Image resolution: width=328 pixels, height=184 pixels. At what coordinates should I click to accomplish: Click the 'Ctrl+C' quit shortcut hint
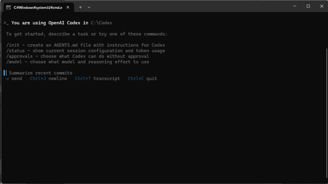pyautogui.click(x=142, y=78)
